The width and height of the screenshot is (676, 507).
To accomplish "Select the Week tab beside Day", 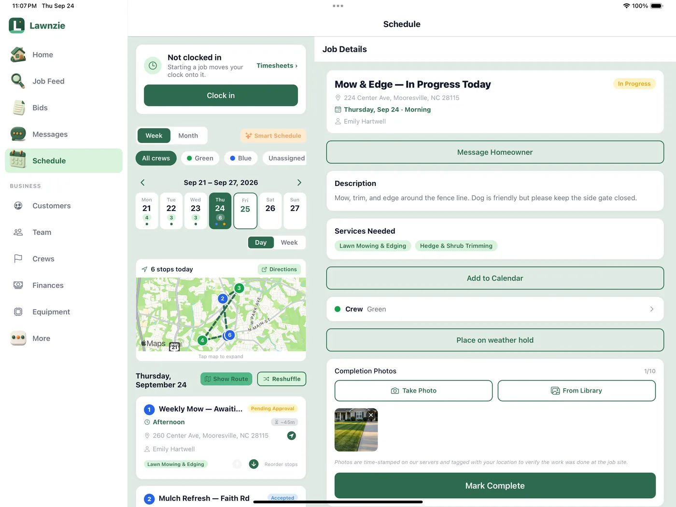I will 289,242.
